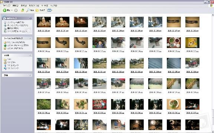Select the darkest church model thumbnail
Image resolution: width=214 pixels, height=133 pixels.
(81, 22)
